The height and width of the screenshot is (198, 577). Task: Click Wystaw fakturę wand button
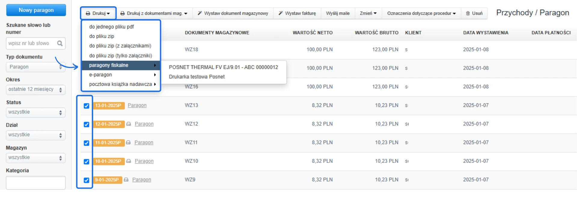[297, 13]
